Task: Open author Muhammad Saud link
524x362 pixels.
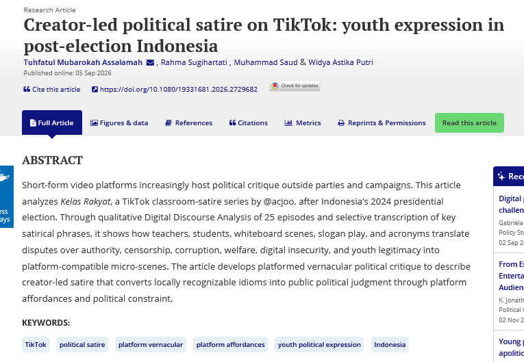Action: tap(266, 62)
